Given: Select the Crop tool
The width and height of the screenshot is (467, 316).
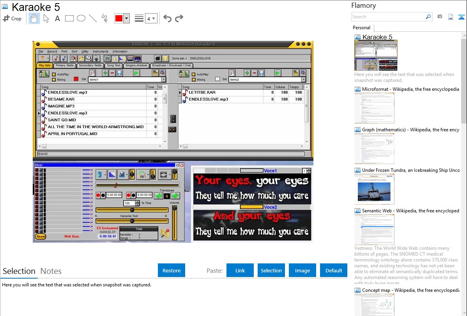Looking at the screenshot, I should tap(12, 18).
